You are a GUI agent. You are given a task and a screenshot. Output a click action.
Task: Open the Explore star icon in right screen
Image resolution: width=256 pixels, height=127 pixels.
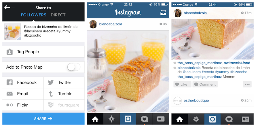click(x=196, y=119)
